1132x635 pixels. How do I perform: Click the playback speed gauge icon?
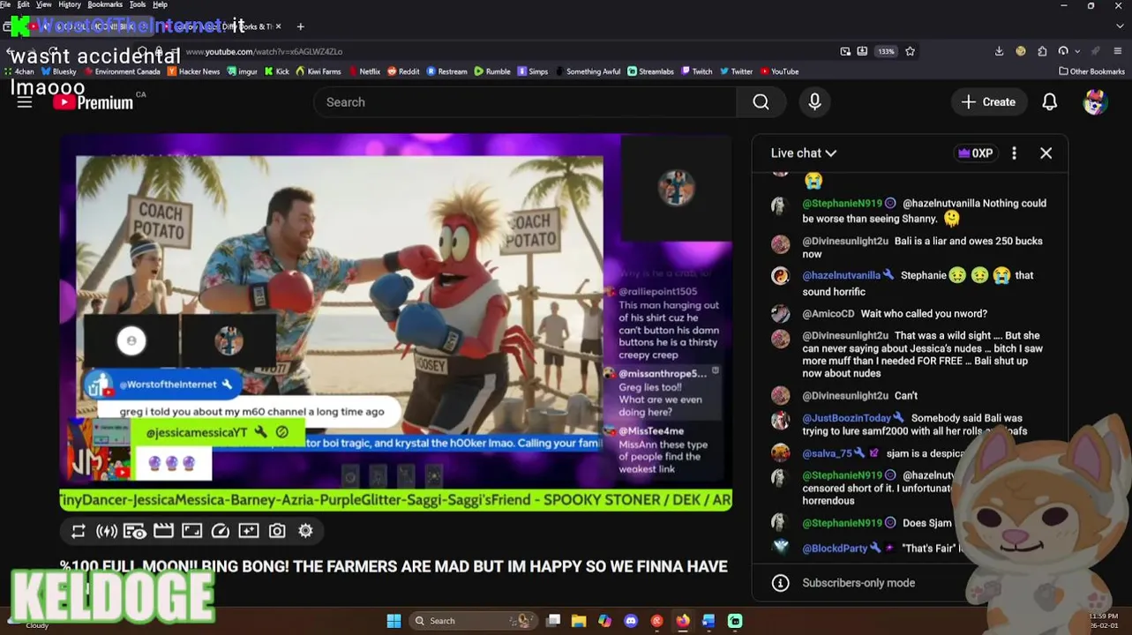pyautogui.click(x=221, y=531)
